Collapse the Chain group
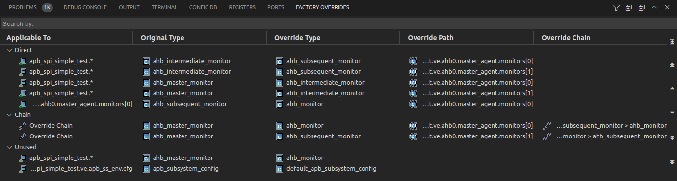The image size is (677, 181). [x=9, y=115]
